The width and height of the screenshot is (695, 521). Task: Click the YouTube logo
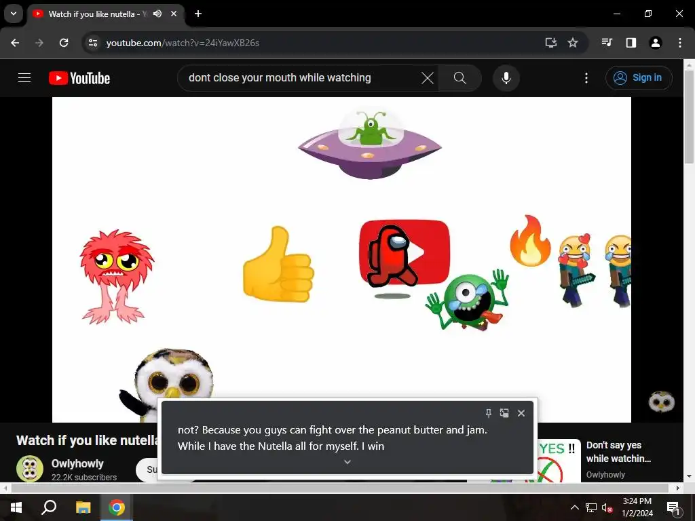(x=79, y=78)
